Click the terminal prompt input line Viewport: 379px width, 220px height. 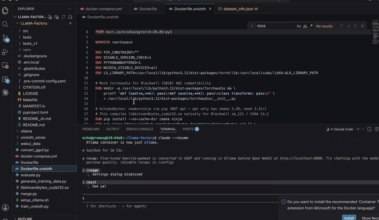[x=180, y=198]
